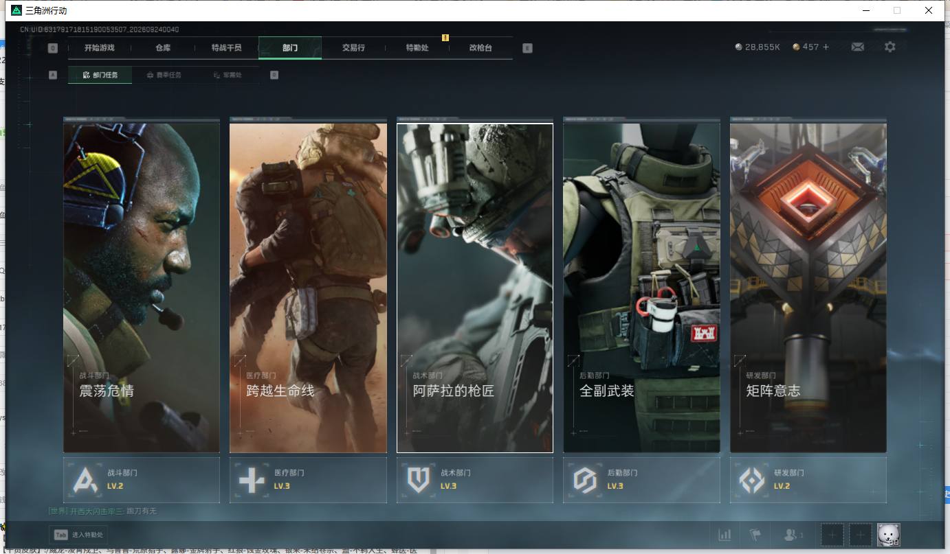Image resolution: width=950 pixels, height=554 pixels.
Task: Click the 28,855K currency balance
Action: pos(762,47)
